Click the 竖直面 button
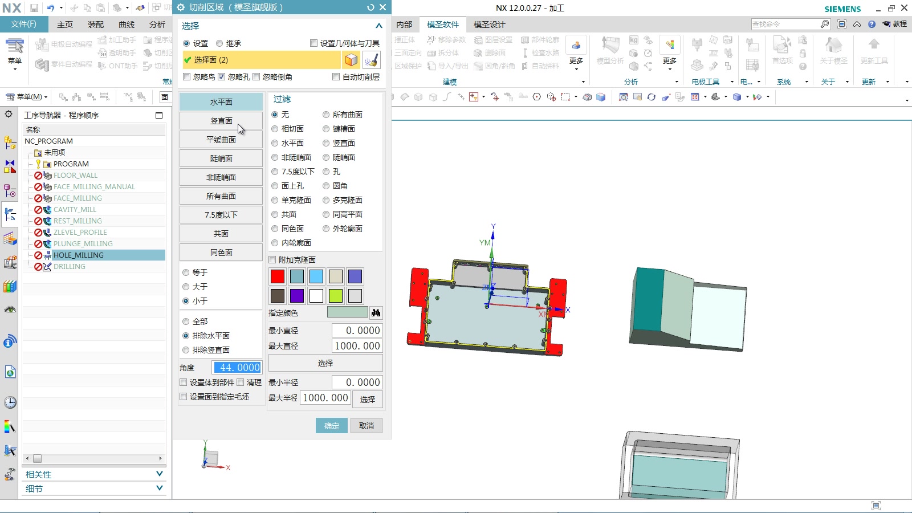 click(x=221, y=121)
